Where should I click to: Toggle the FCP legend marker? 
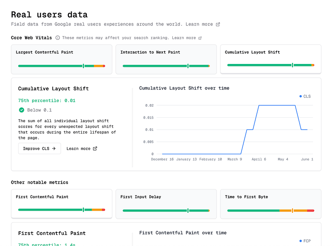301,241
